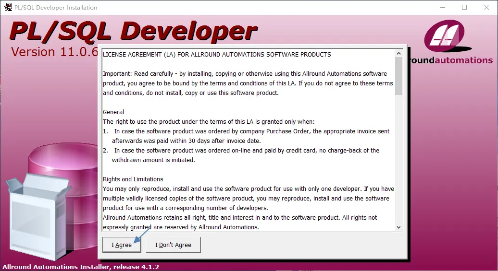Click the license text scrollbar thumb
Viewport: 498px width, 271px height.
pos(399,76)
